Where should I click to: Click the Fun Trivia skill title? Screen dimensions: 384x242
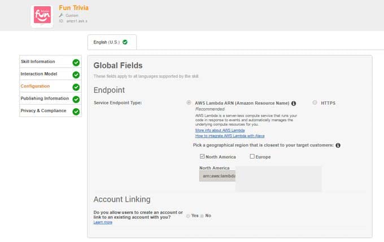(x=74, y=8)
